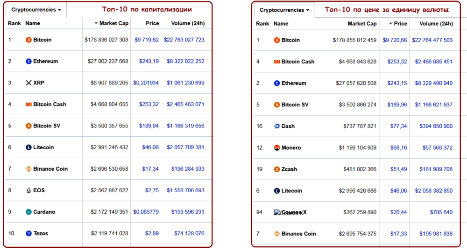Image resolution: width=467 pixels, height=251 pixels.
Task: Click the Ethereum logo in left table
Action: click(x=28, y=62)
